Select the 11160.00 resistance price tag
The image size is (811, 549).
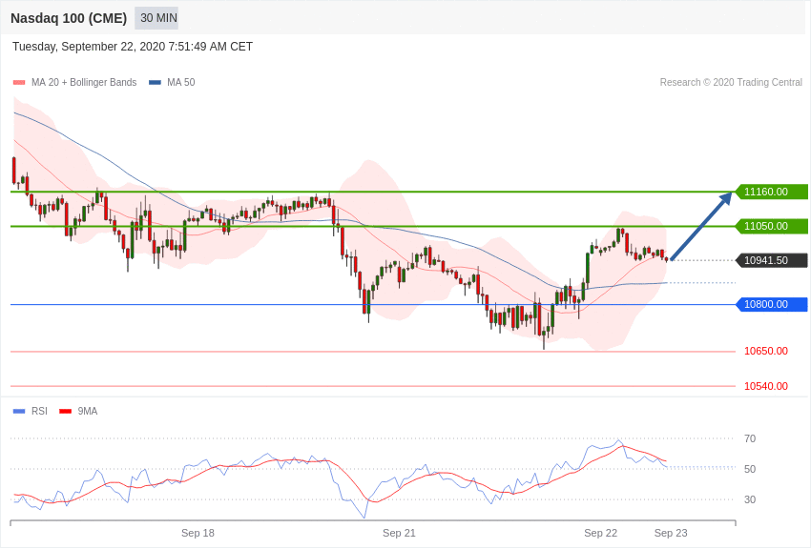tap(771, 192)
